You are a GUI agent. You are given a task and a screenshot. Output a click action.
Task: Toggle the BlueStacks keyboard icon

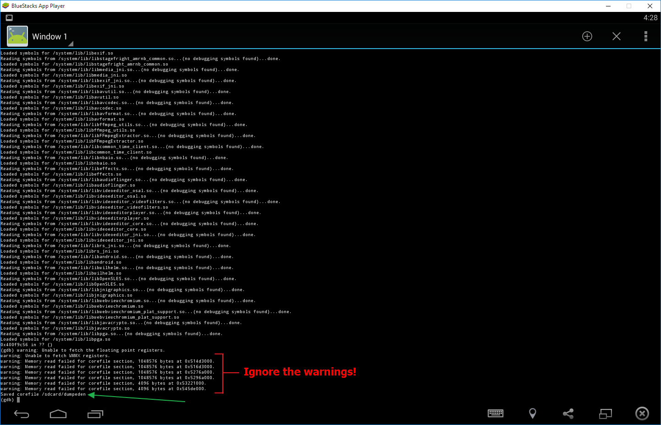coord(496,414)
